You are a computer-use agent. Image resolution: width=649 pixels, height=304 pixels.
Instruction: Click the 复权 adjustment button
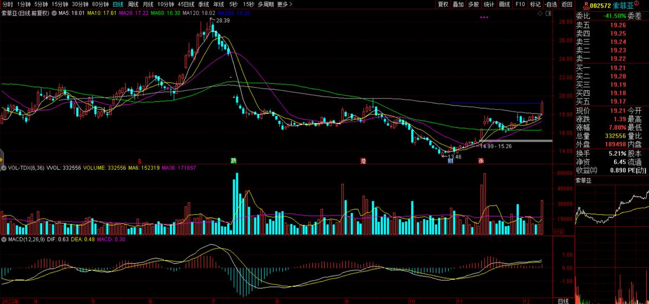pos(443,4)
